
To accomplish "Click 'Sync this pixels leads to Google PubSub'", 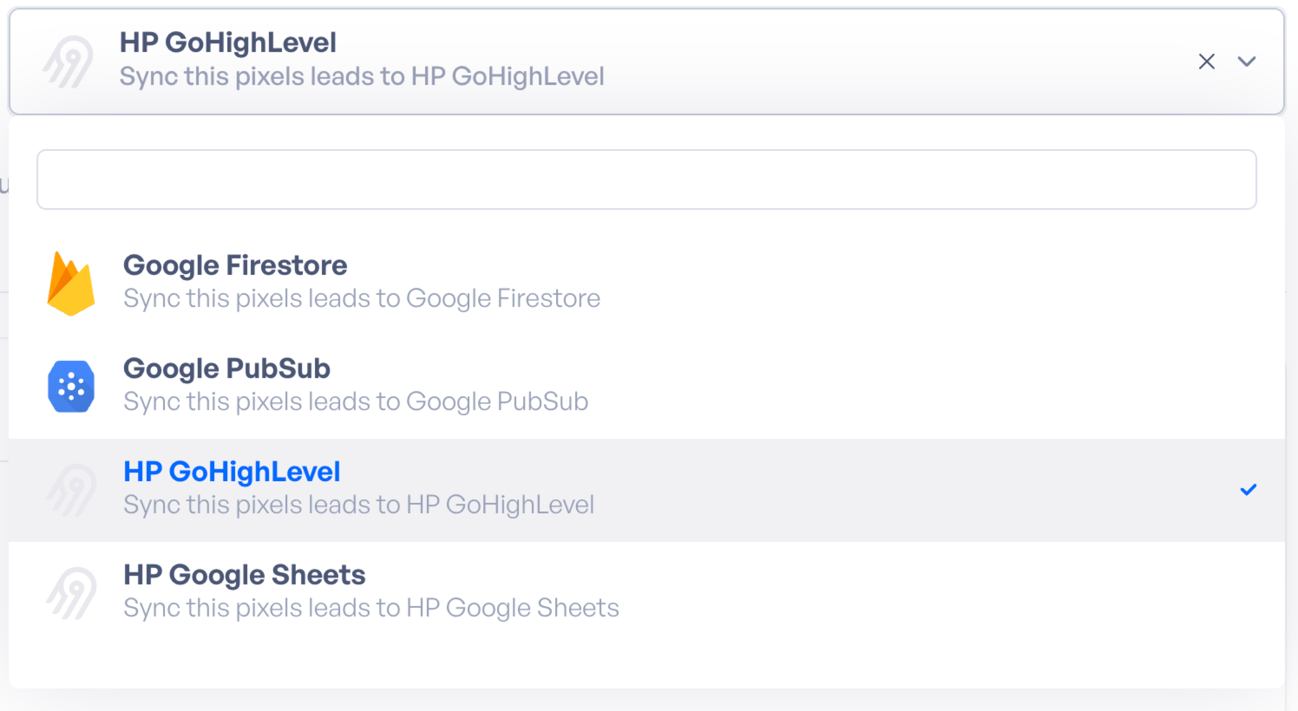I will point(356,401).
